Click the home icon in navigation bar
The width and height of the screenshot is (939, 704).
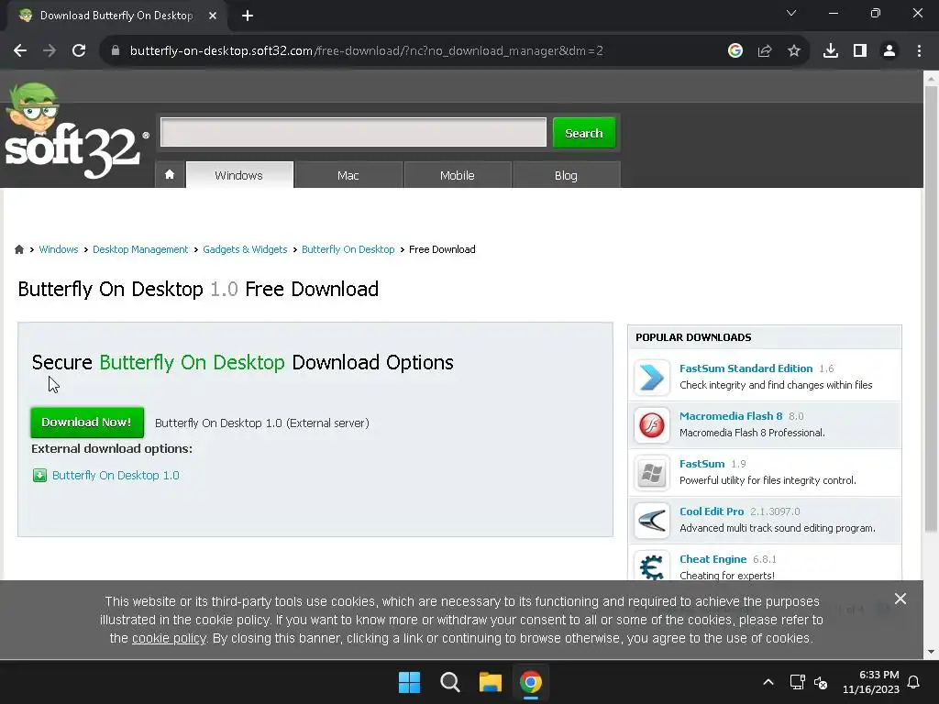170,174
